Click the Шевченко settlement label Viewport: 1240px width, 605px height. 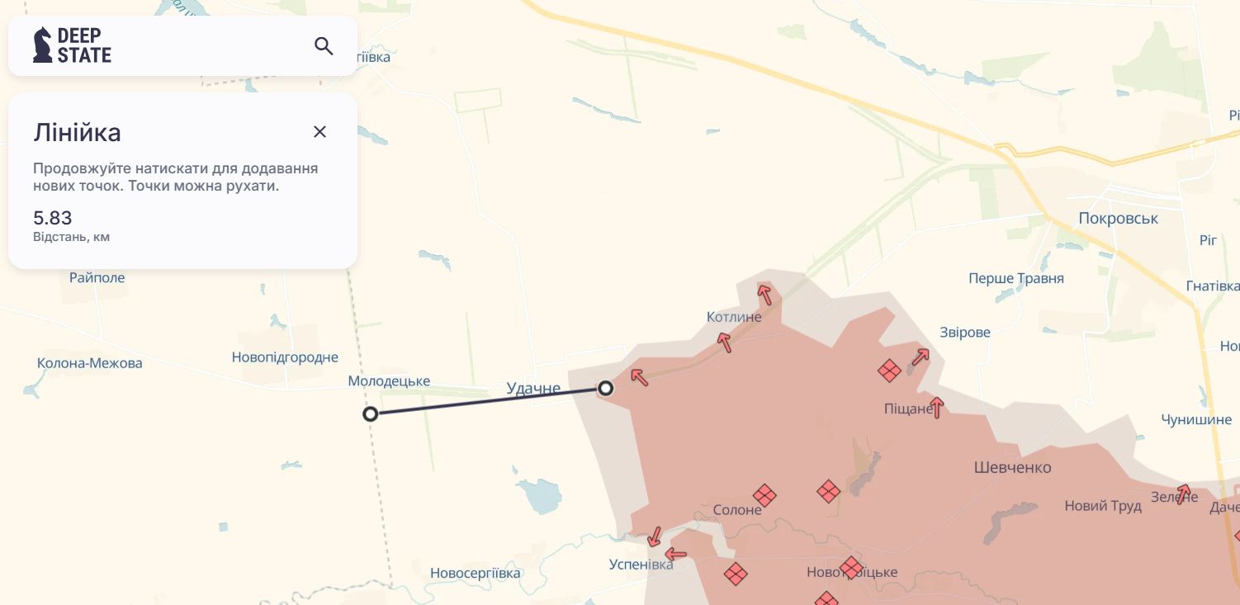(1013, 468)
